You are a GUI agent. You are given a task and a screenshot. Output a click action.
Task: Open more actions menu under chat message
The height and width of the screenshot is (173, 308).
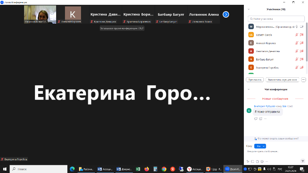click(266, 119)
